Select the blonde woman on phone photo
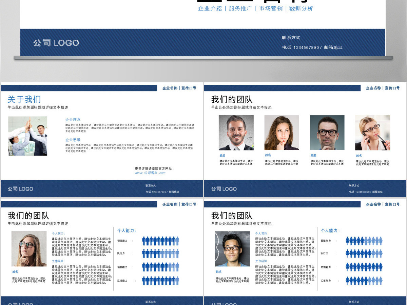Image resolution: width=407 pixels, height=305 pixels. [x=372, y=133]
